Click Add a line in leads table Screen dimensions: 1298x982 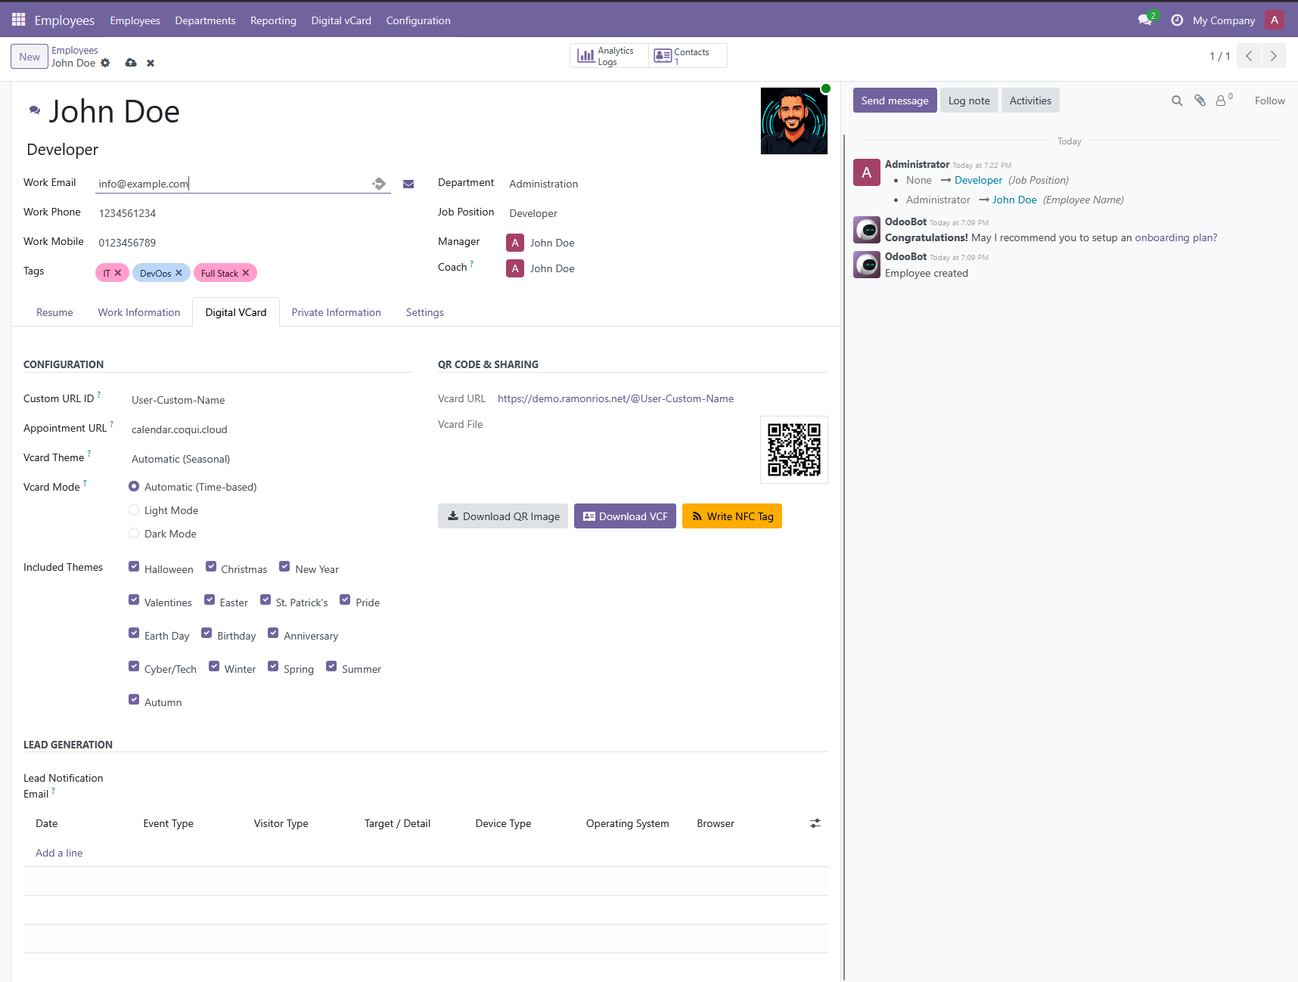59,853
